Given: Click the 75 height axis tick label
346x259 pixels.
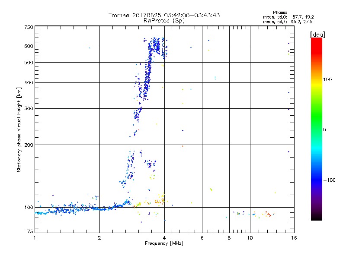Looking at the screenshot, I should point(30,232).
